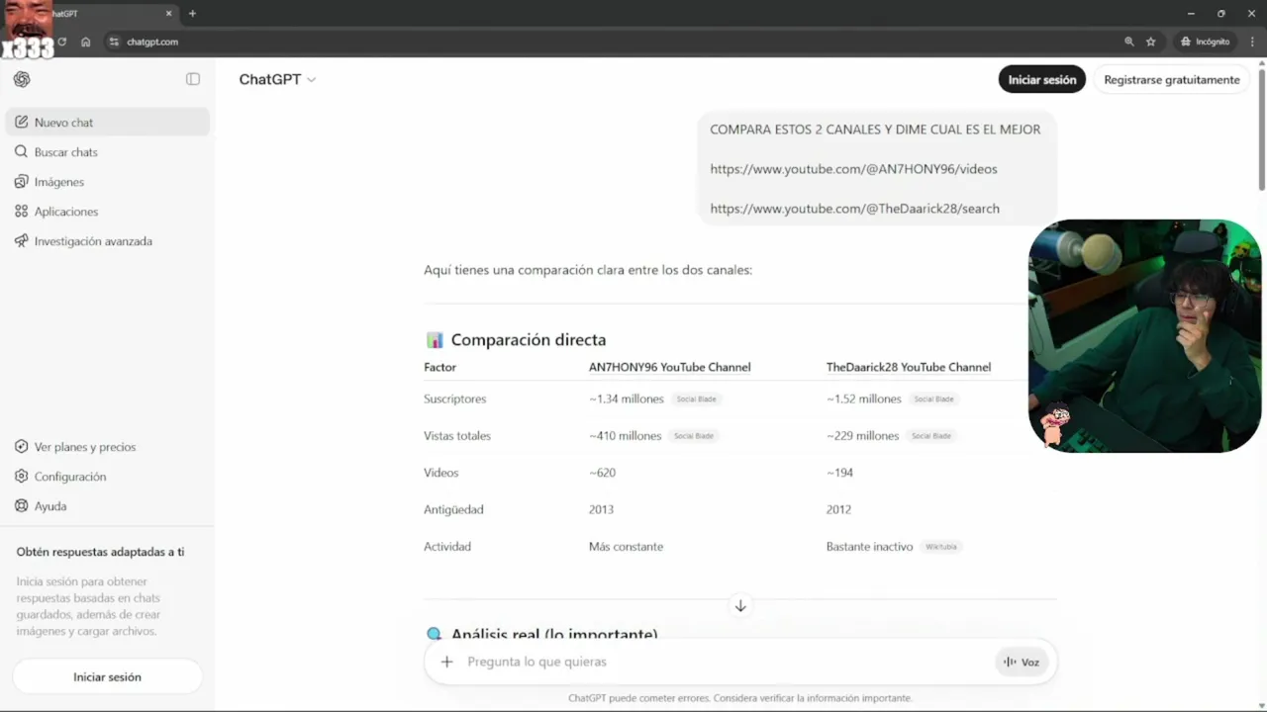Expand the ChatGPT model dropdown
The height and width of the screenshot is (712, 1267).
pyautogui.click(x=277, y=79)
